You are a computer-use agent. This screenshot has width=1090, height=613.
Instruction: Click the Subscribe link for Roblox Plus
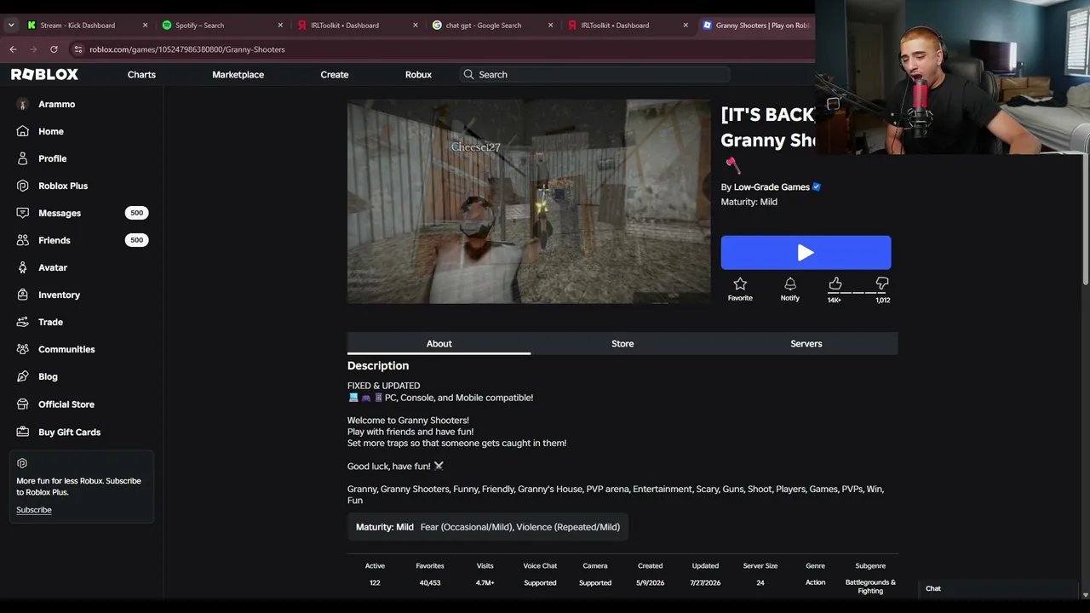(x=34, y=510)
